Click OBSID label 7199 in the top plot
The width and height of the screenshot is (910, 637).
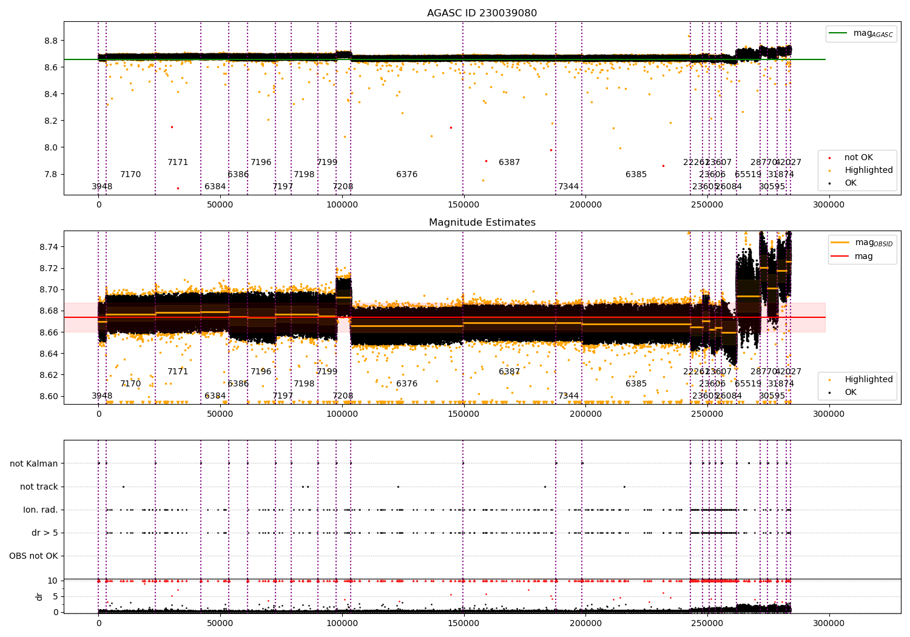pyautogui.click(x=327, y=163)
